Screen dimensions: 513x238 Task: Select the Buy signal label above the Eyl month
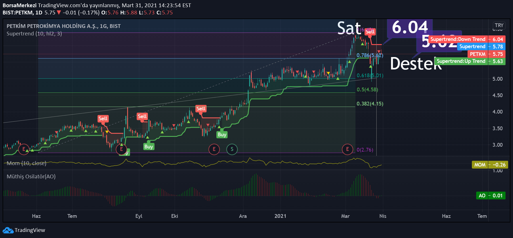[148, 147]
